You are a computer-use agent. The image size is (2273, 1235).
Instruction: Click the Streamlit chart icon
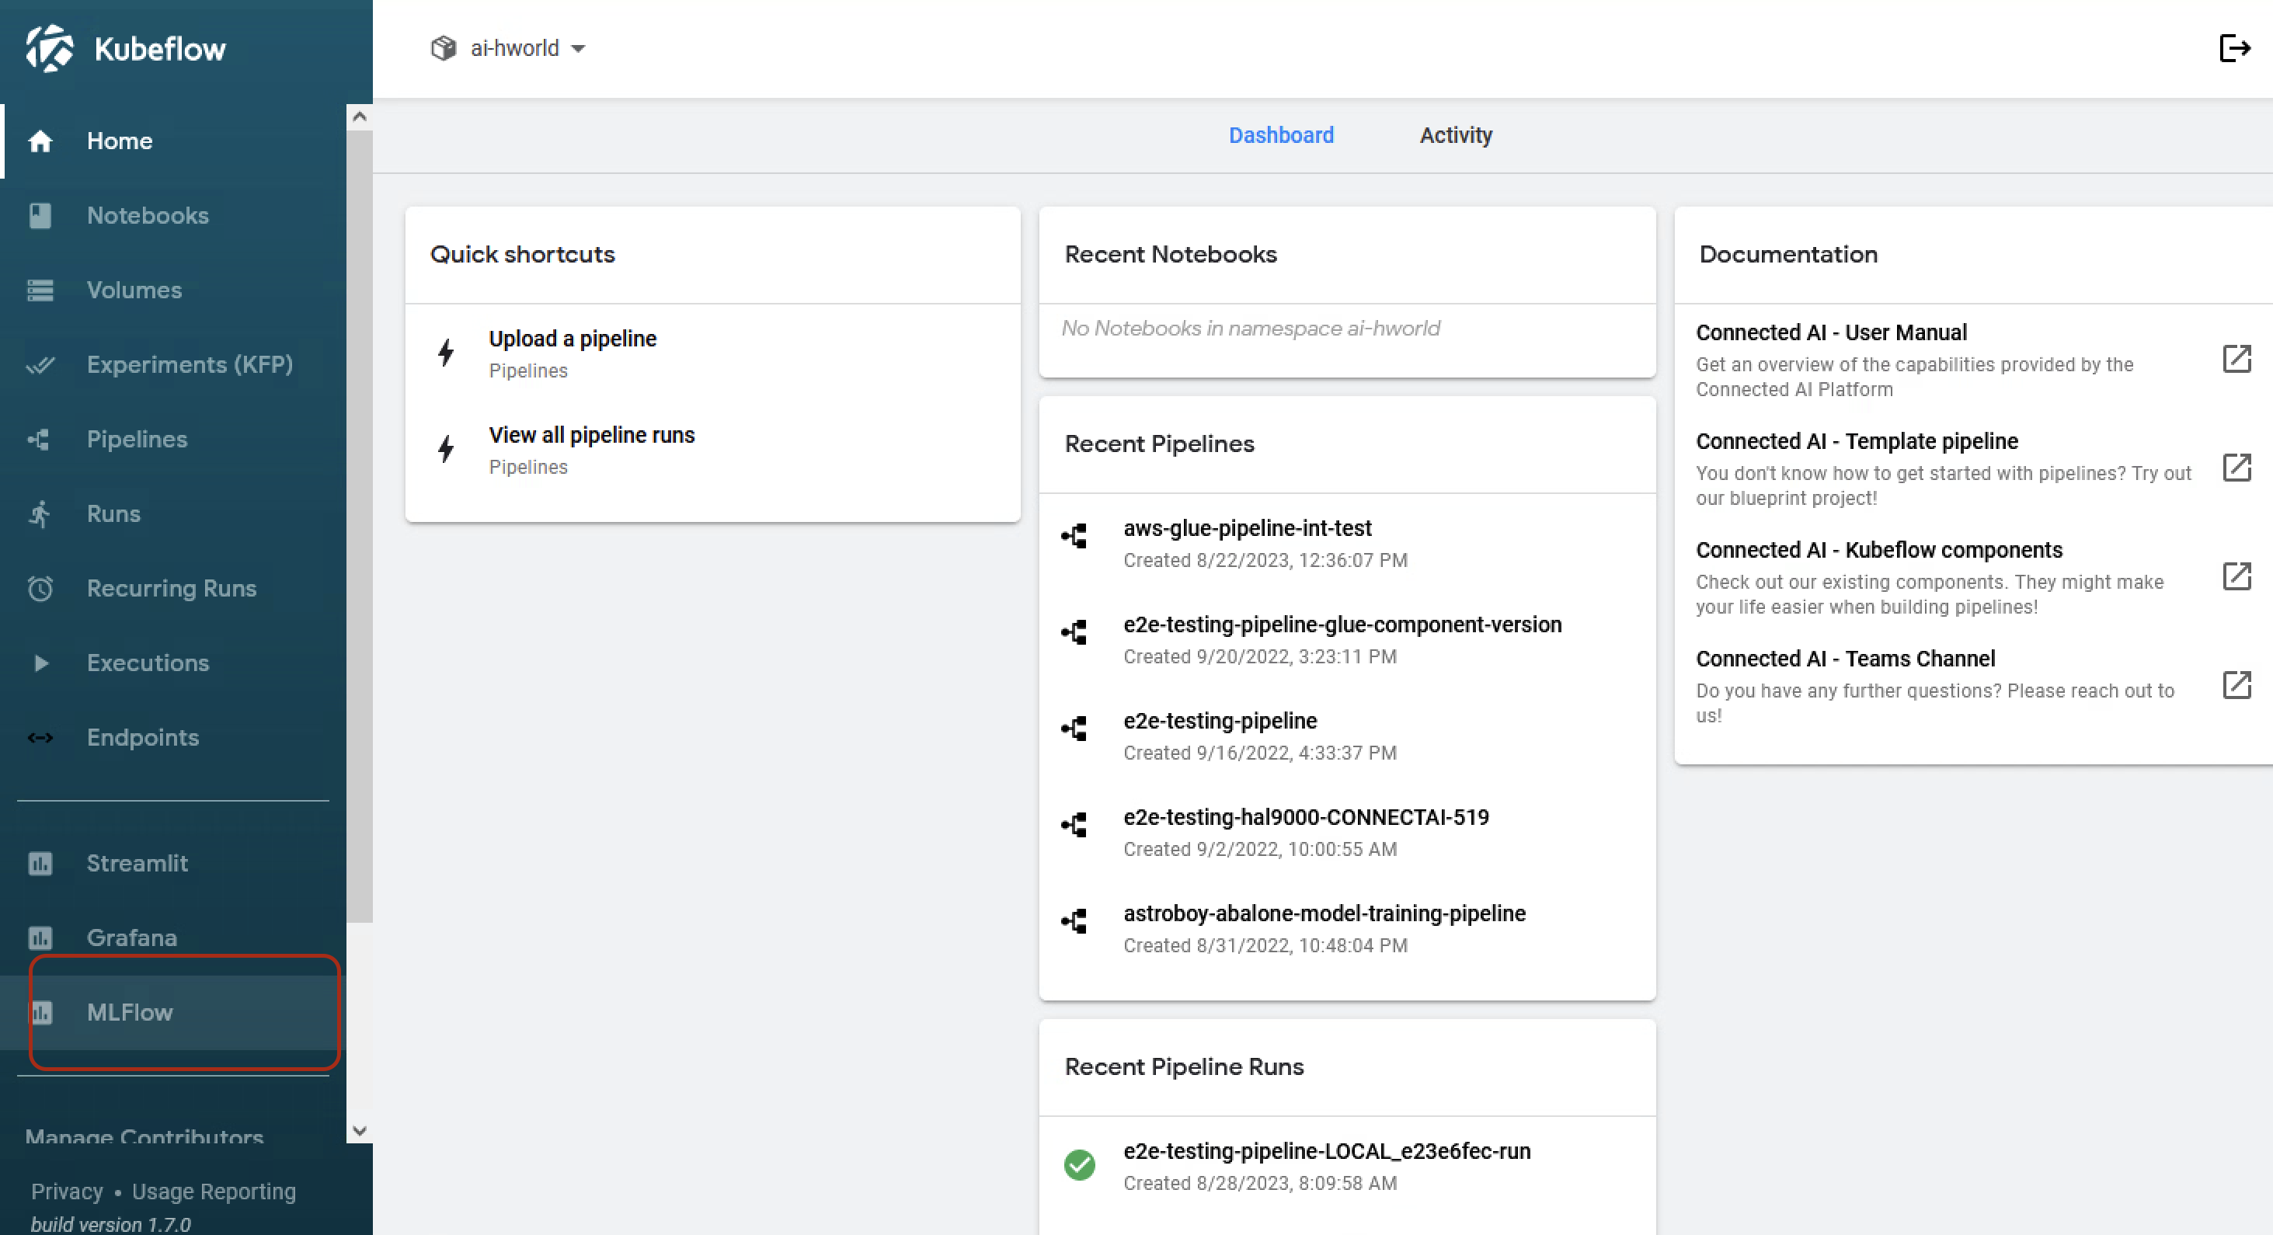[40, 863]
